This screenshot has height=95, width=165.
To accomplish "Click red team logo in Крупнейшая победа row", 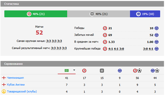I will [x=105, y=49].
